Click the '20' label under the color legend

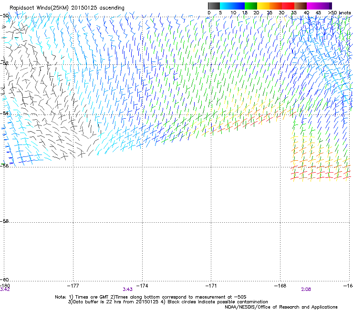tap(256, 13)
